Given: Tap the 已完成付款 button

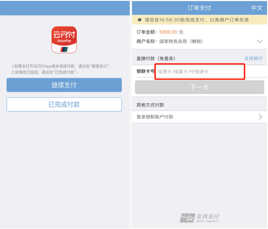Looking at the screenshot, I should pyautogui.click(x=64, y=105).
